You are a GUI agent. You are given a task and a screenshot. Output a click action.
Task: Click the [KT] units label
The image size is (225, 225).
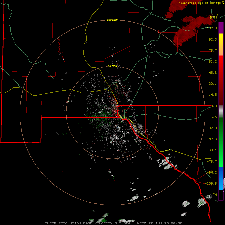click(x=213, y=17)
